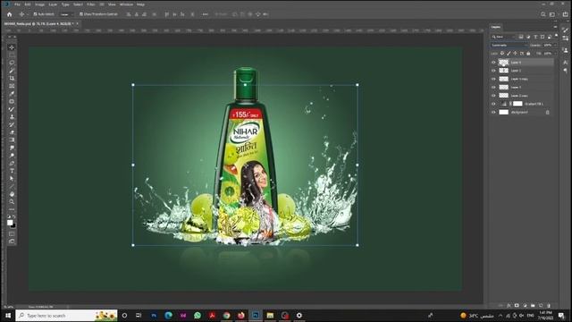Select the Crop tool

12,78
